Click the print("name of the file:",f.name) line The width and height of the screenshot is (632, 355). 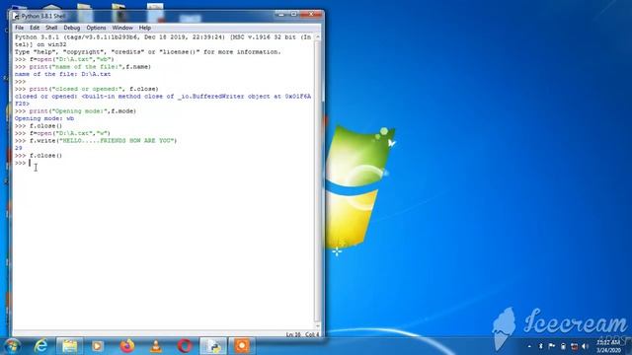point(83,67)
